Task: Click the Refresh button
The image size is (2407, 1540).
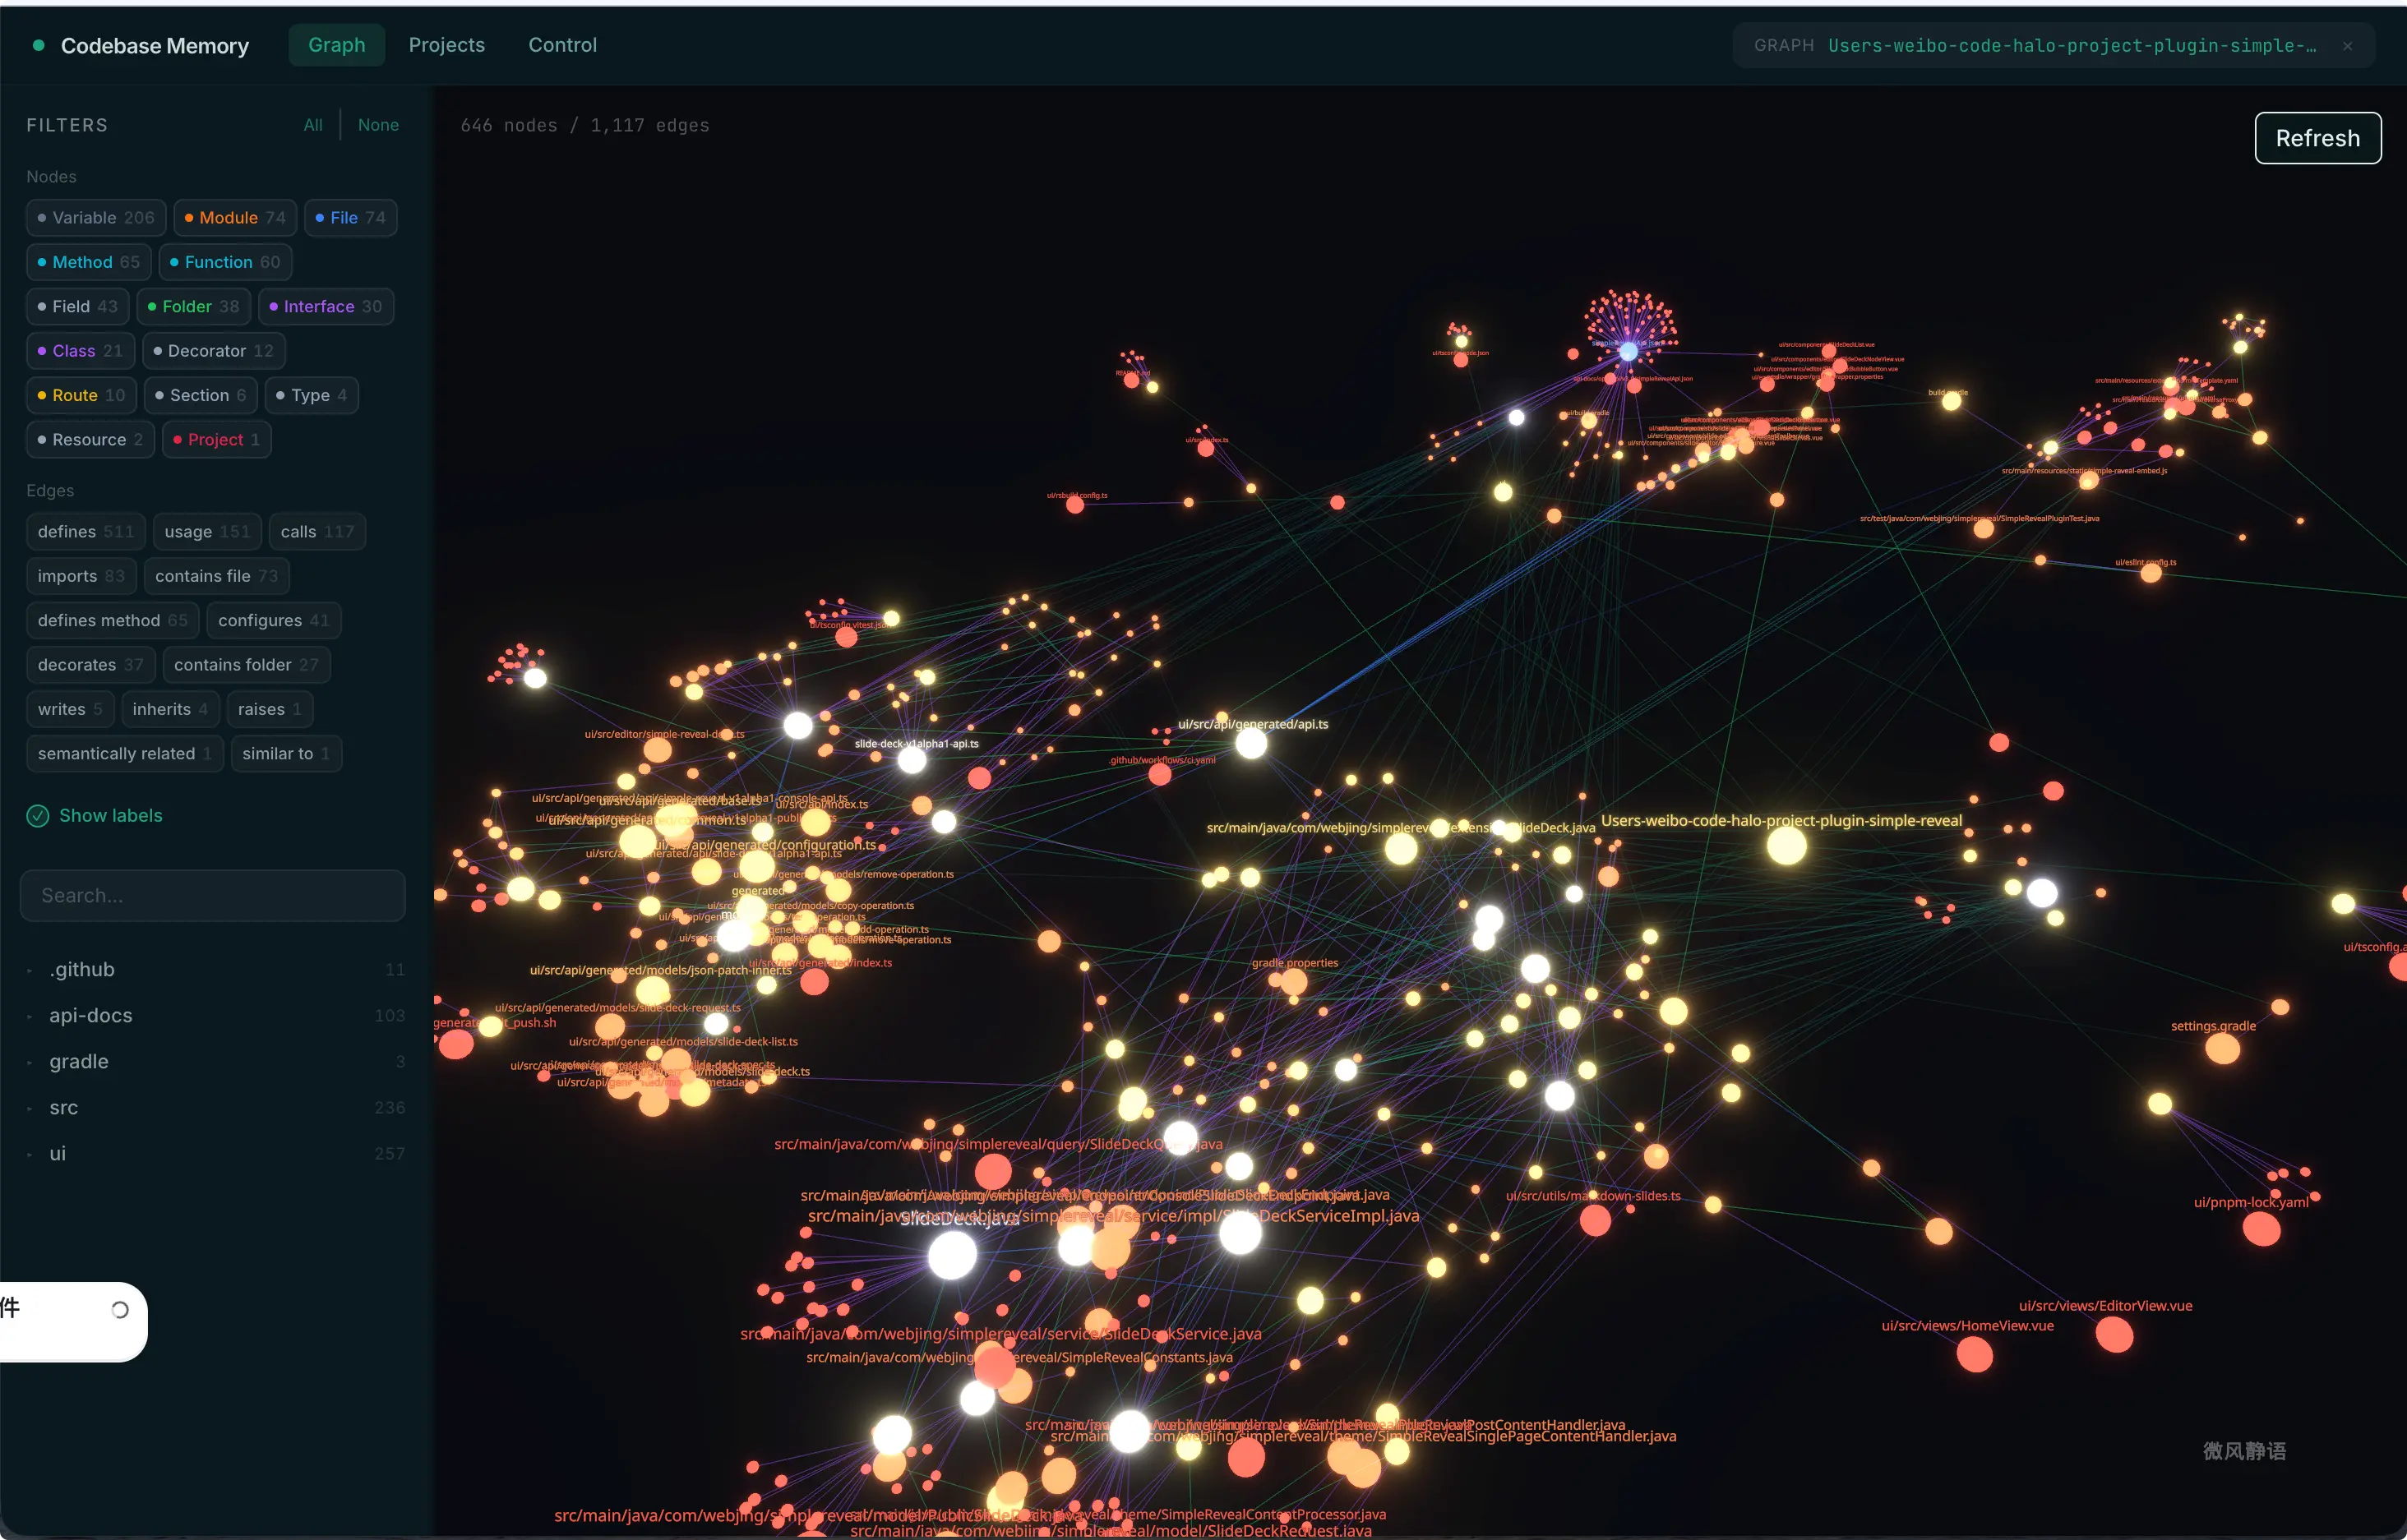Action: click(2317, 138)
